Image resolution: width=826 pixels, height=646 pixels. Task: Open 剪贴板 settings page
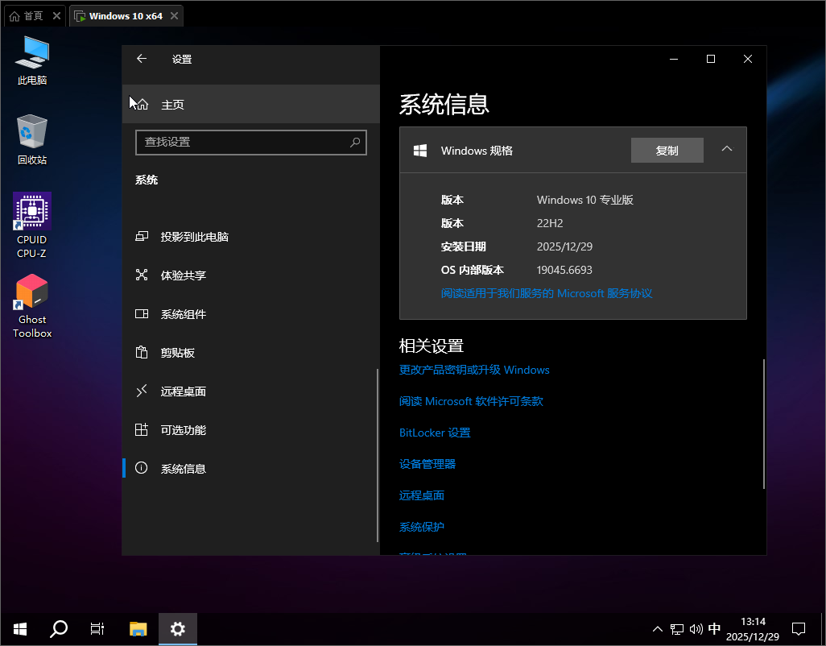pyautogui.click(x=177, y=353)
